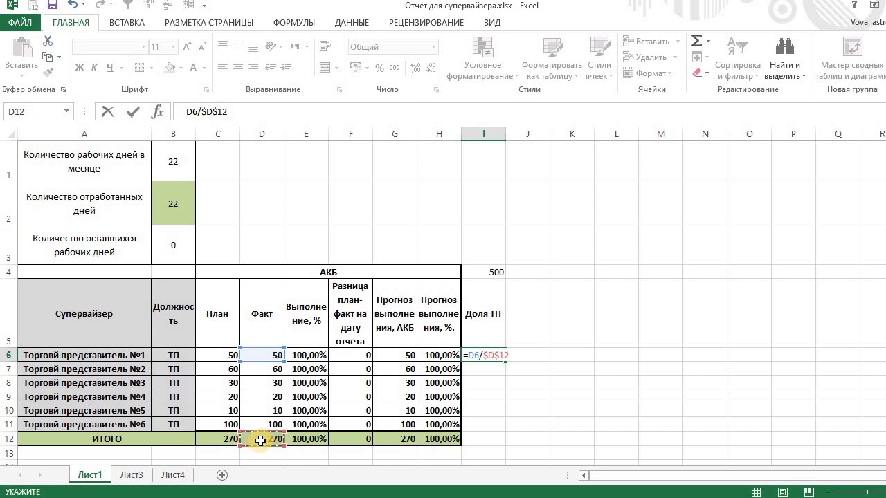Screen dimensions: 886x498
Task: Expand the borders dropdown arrow
Action: (x=152, y=68)
